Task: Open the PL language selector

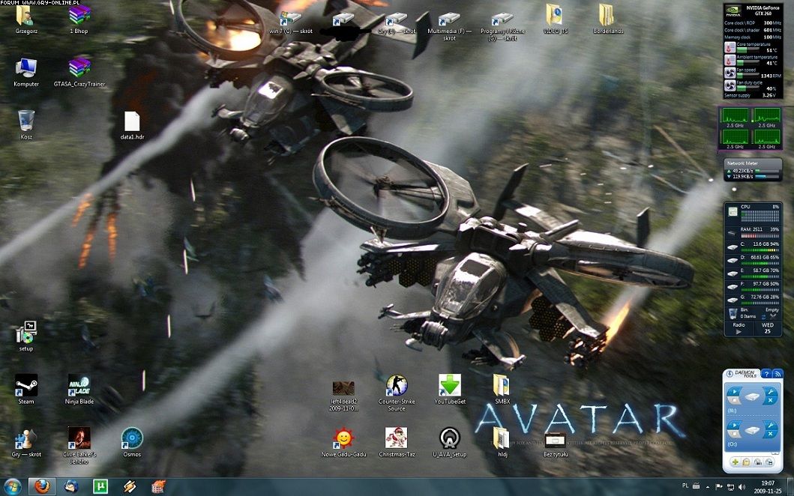Action: coord(685,486)
